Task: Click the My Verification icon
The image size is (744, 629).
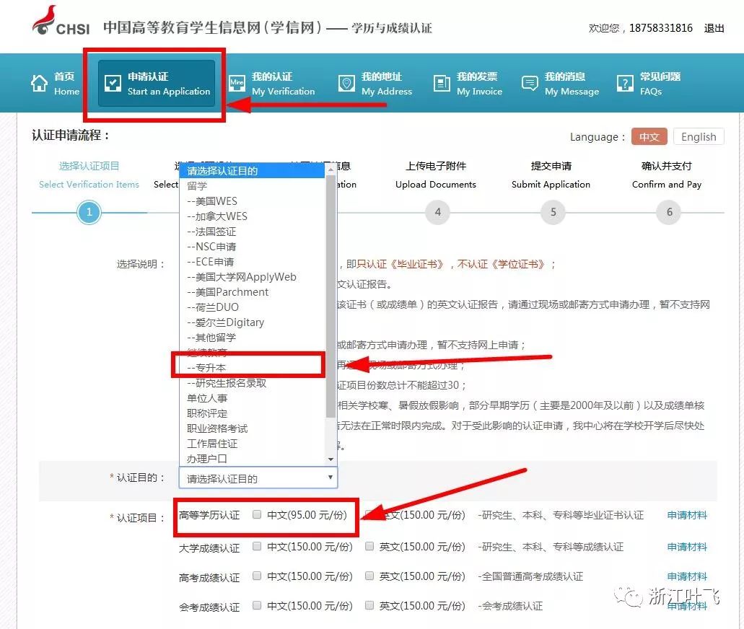Action: (x=237, y=83)
